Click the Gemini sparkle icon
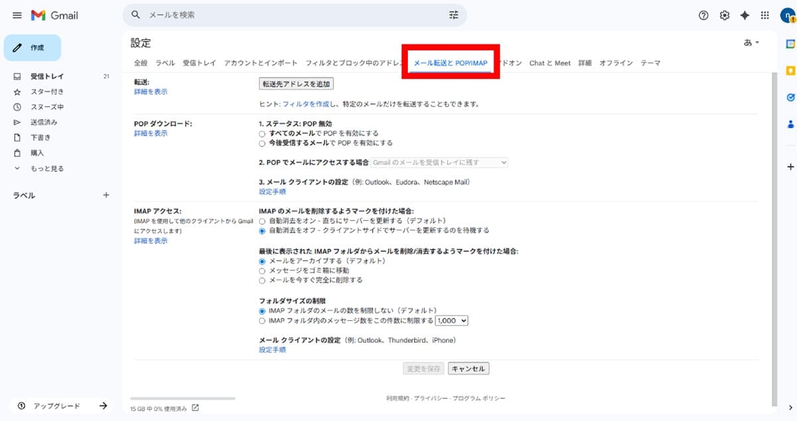The image size is (797, 421). point(745,15)
